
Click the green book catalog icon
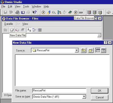[x=70, y=12]
